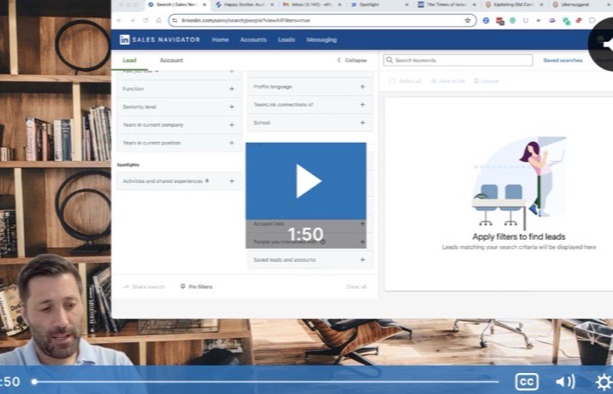Click Pin filters
The width and height of the screenshot is (613, 394).
196,286
